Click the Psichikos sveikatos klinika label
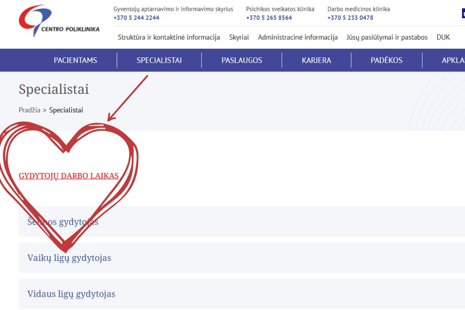The height and width of the screenshot is (310, 465). coord(280,9)
